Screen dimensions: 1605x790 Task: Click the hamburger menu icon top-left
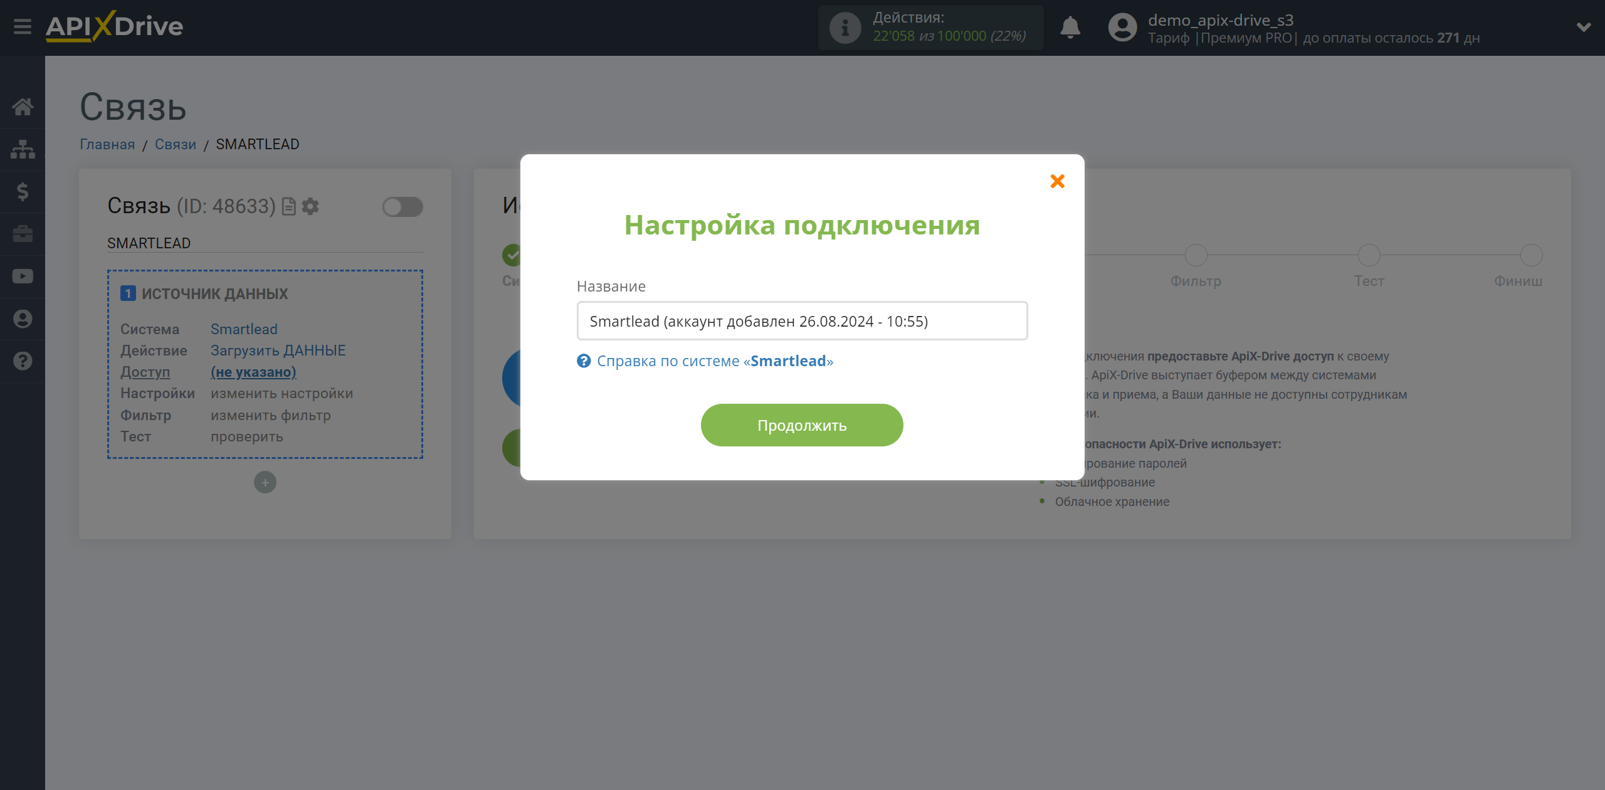tap(21, 28)
